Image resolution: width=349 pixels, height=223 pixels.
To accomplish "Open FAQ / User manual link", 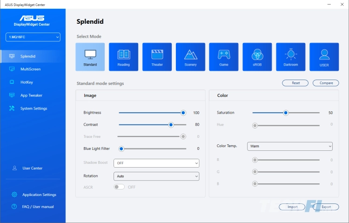I will point(38,207).
